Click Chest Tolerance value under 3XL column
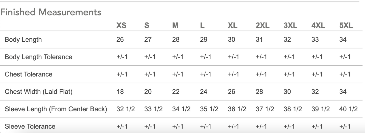 pos(289,74)
